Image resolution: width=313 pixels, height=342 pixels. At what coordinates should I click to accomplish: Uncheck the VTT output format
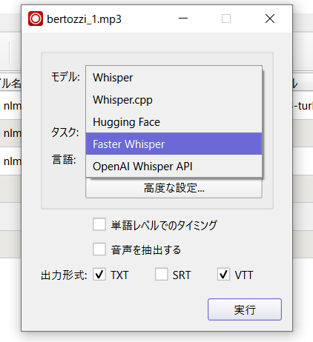(x=223, y=275)
